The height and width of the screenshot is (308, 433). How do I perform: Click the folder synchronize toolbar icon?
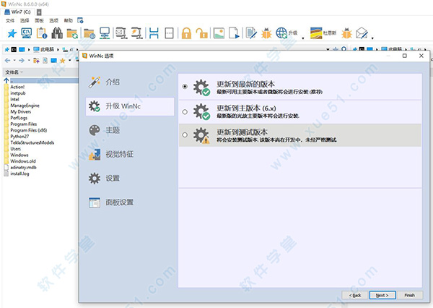[x=72, y=33]
